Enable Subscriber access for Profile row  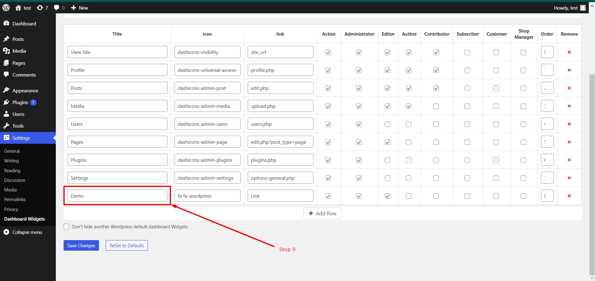click(467, 70)
